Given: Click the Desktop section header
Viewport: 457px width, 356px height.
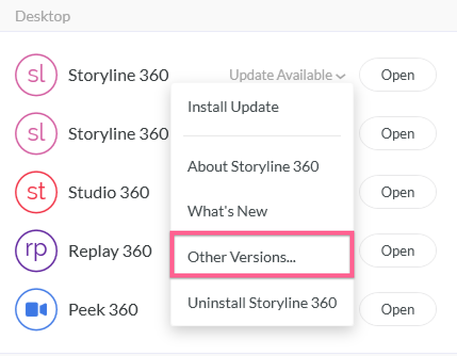Looking at the screenshot, I should pyautogui.click(x=43, y=17).
